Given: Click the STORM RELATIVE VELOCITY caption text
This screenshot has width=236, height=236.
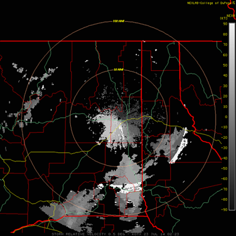Looking at the screenshot, I should pyautogui.click(x=79, y=234).
